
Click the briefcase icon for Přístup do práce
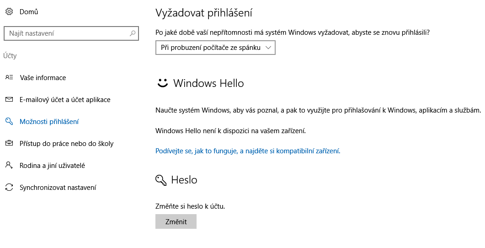click(x=9, y=143)
